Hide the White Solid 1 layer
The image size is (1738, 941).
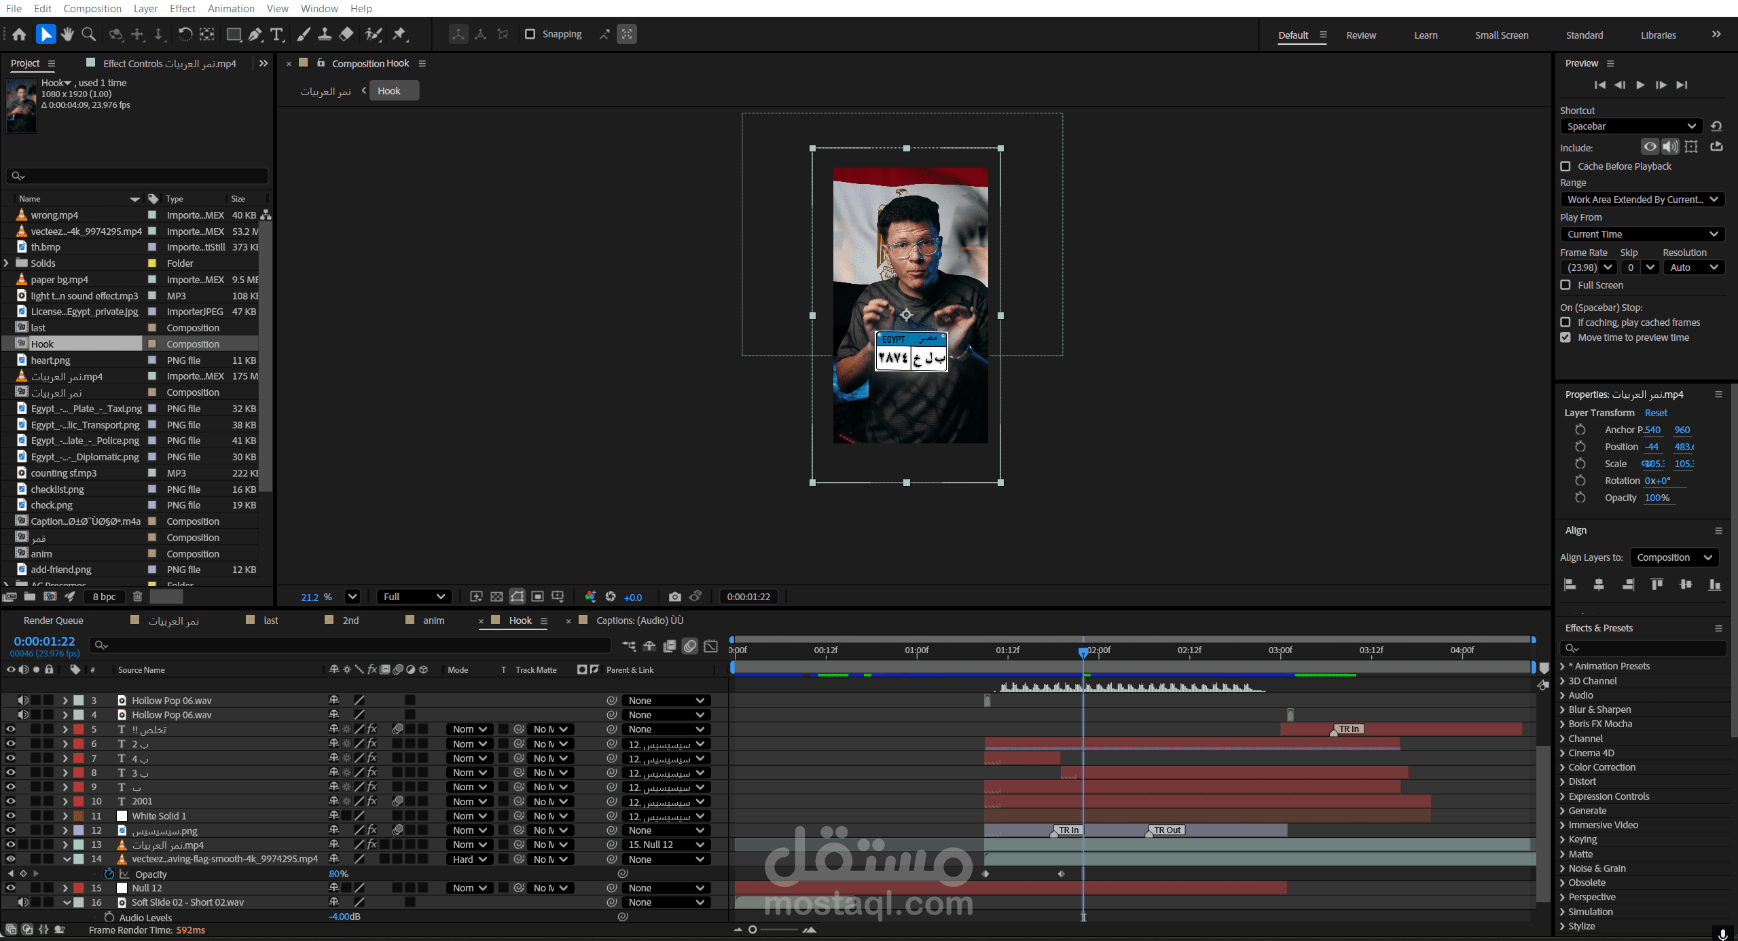coord(10,816)
